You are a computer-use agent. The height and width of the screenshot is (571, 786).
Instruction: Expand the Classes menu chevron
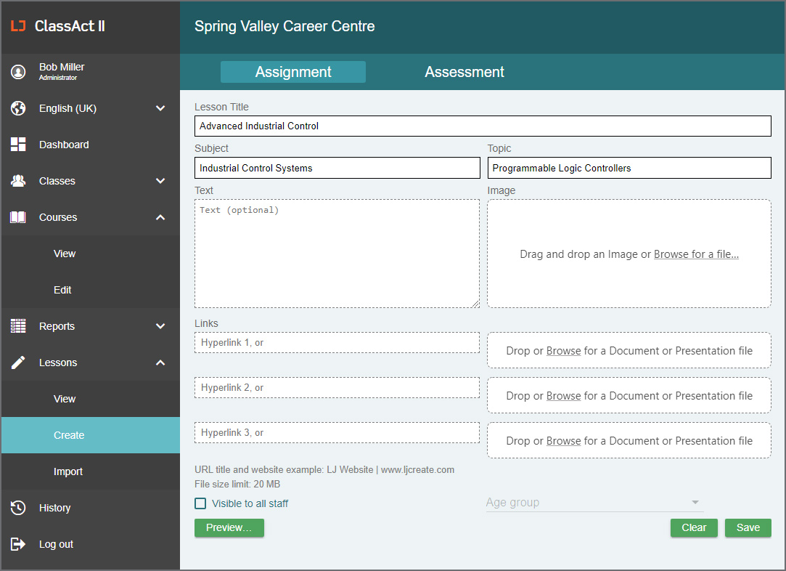coord(160,180)
